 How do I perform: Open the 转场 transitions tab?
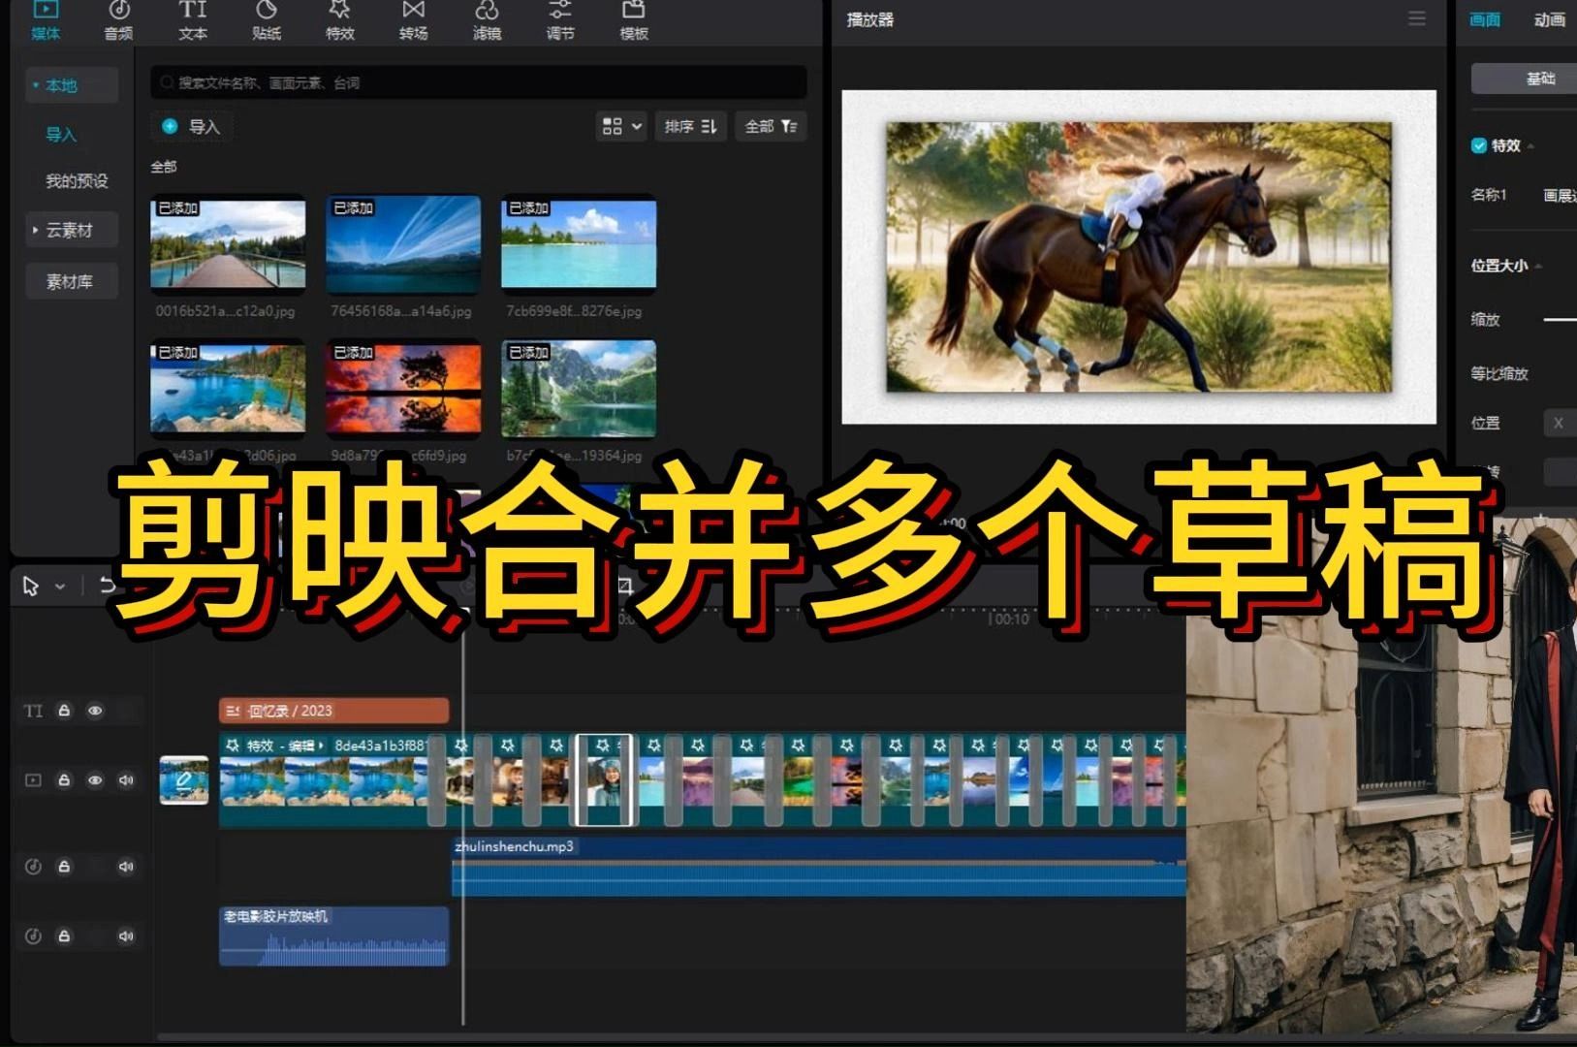(413, 19)
